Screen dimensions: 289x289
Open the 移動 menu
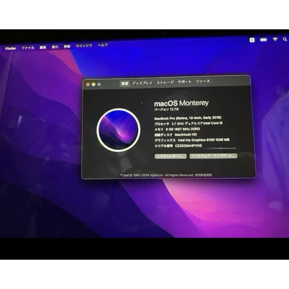coord(67,47)
